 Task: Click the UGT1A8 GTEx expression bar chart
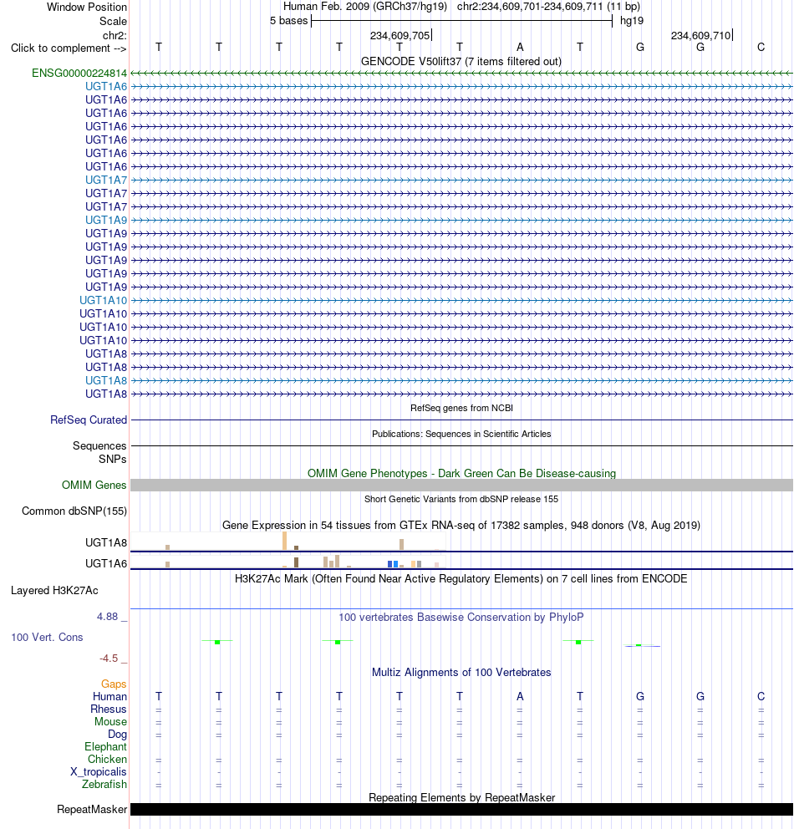288,542
